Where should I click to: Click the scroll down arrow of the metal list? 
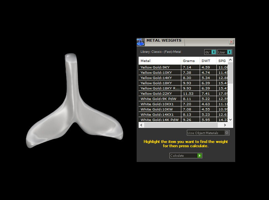point(230,120)
